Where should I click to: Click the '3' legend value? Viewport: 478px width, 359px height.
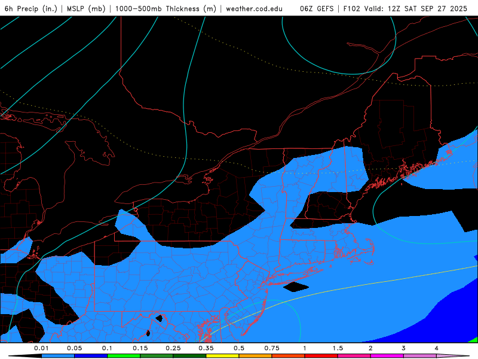click(404, 348)
